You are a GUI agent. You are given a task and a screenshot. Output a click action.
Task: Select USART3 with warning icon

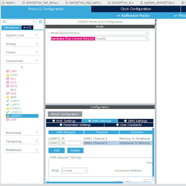coord(22,116)
